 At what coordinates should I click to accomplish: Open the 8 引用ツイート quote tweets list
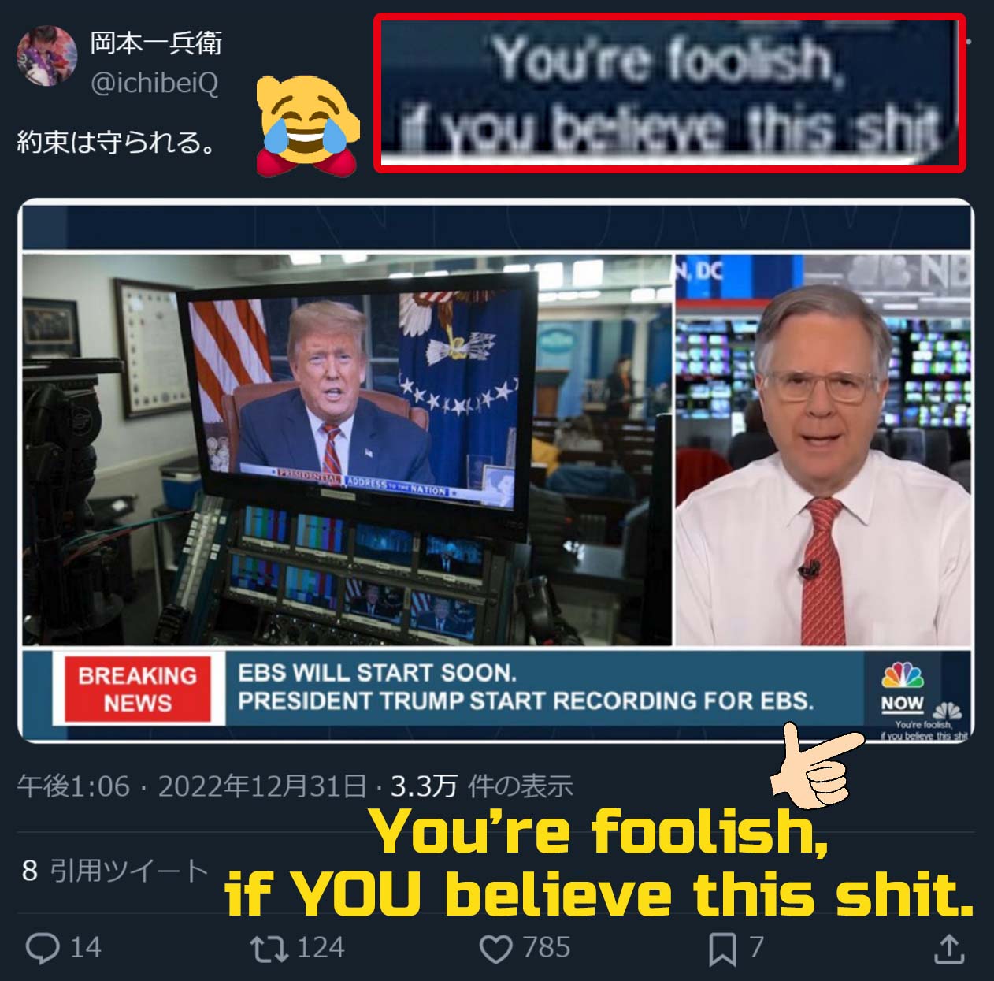[115, 871]
